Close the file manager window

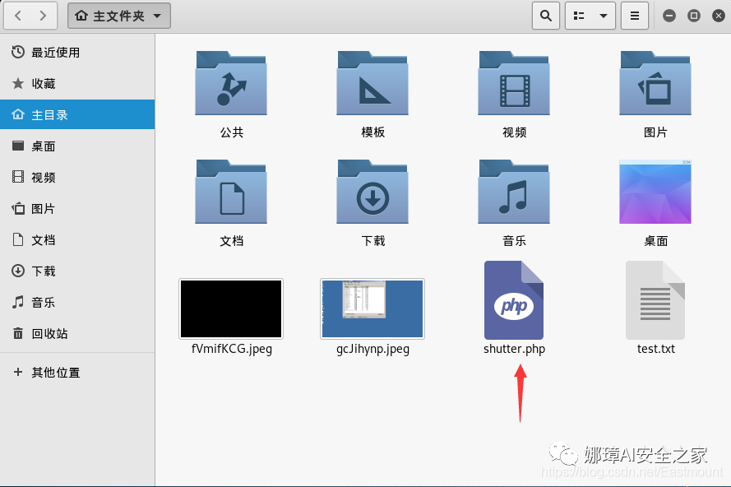coord(719,16)
